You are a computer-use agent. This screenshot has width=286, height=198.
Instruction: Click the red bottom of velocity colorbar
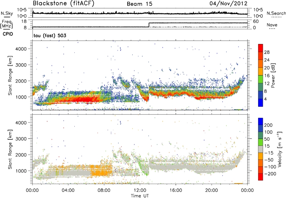[261, 177]
